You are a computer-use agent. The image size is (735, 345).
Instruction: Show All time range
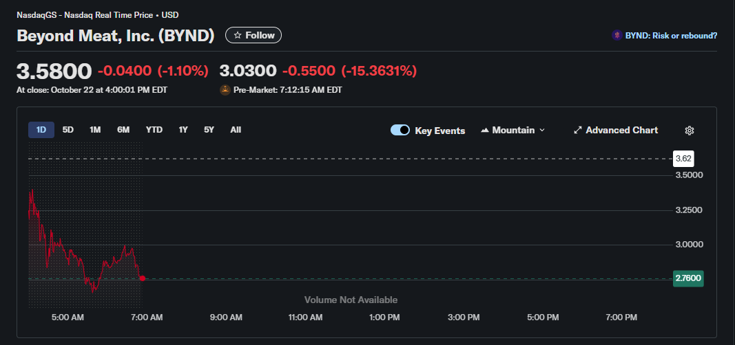(236, 130)
